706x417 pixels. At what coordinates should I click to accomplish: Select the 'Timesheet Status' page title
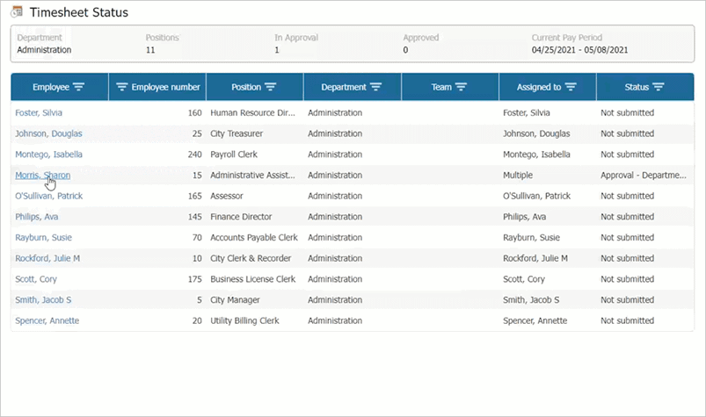pyautogui.click(x=79, y=12)
